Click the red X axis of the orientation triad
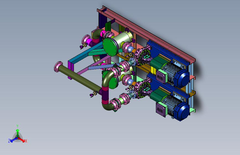The image size is (240, 155). coord(22,140)
